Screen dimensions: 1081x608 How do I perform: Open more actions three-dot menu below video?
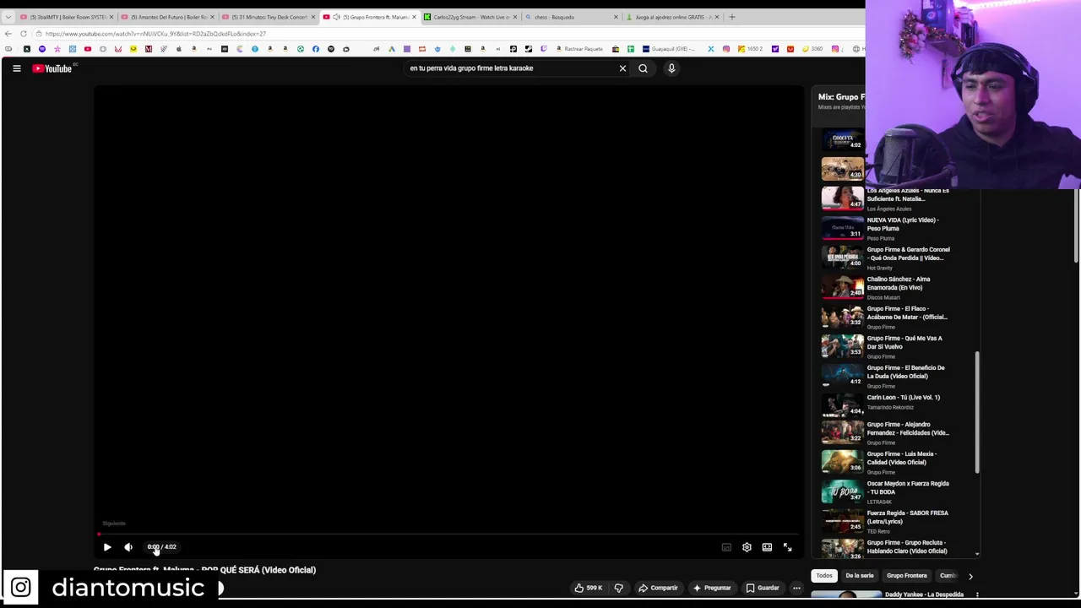coord(796,588)
